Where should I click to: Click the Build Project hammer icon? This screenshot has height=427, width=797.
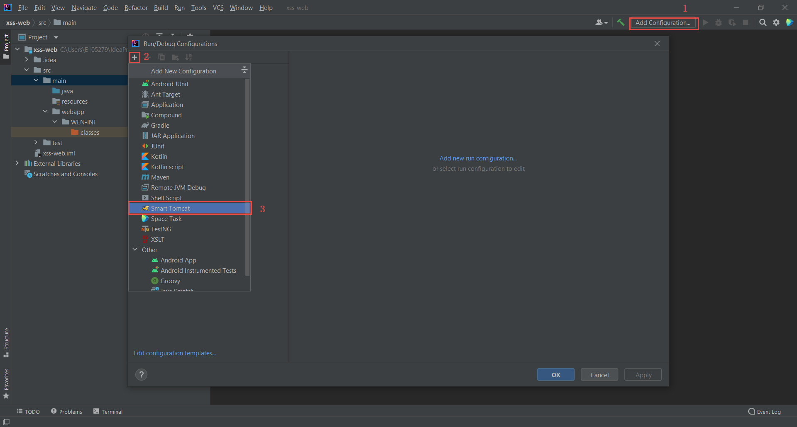[x=621, y=23]
